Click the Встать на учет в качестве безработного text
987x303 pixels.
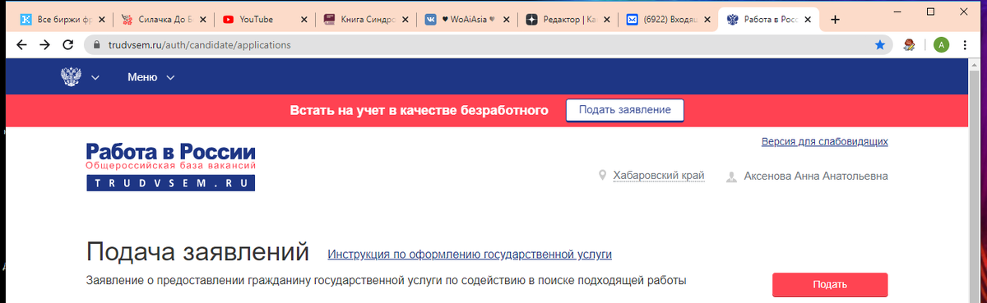419,110
